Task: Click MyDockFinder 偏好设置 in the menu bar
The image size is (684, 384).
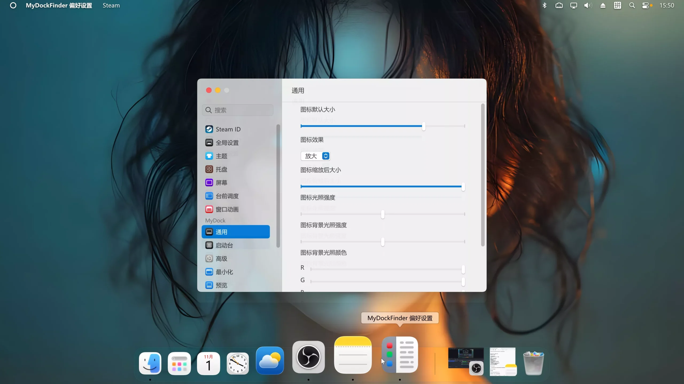Action: [59, 5]
